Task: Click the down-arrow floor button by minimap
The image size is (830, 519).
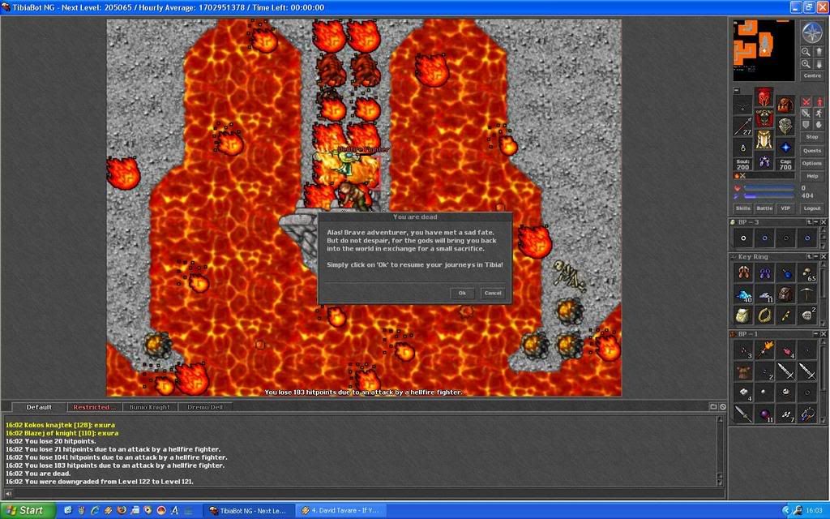Action: coord(819,65)
